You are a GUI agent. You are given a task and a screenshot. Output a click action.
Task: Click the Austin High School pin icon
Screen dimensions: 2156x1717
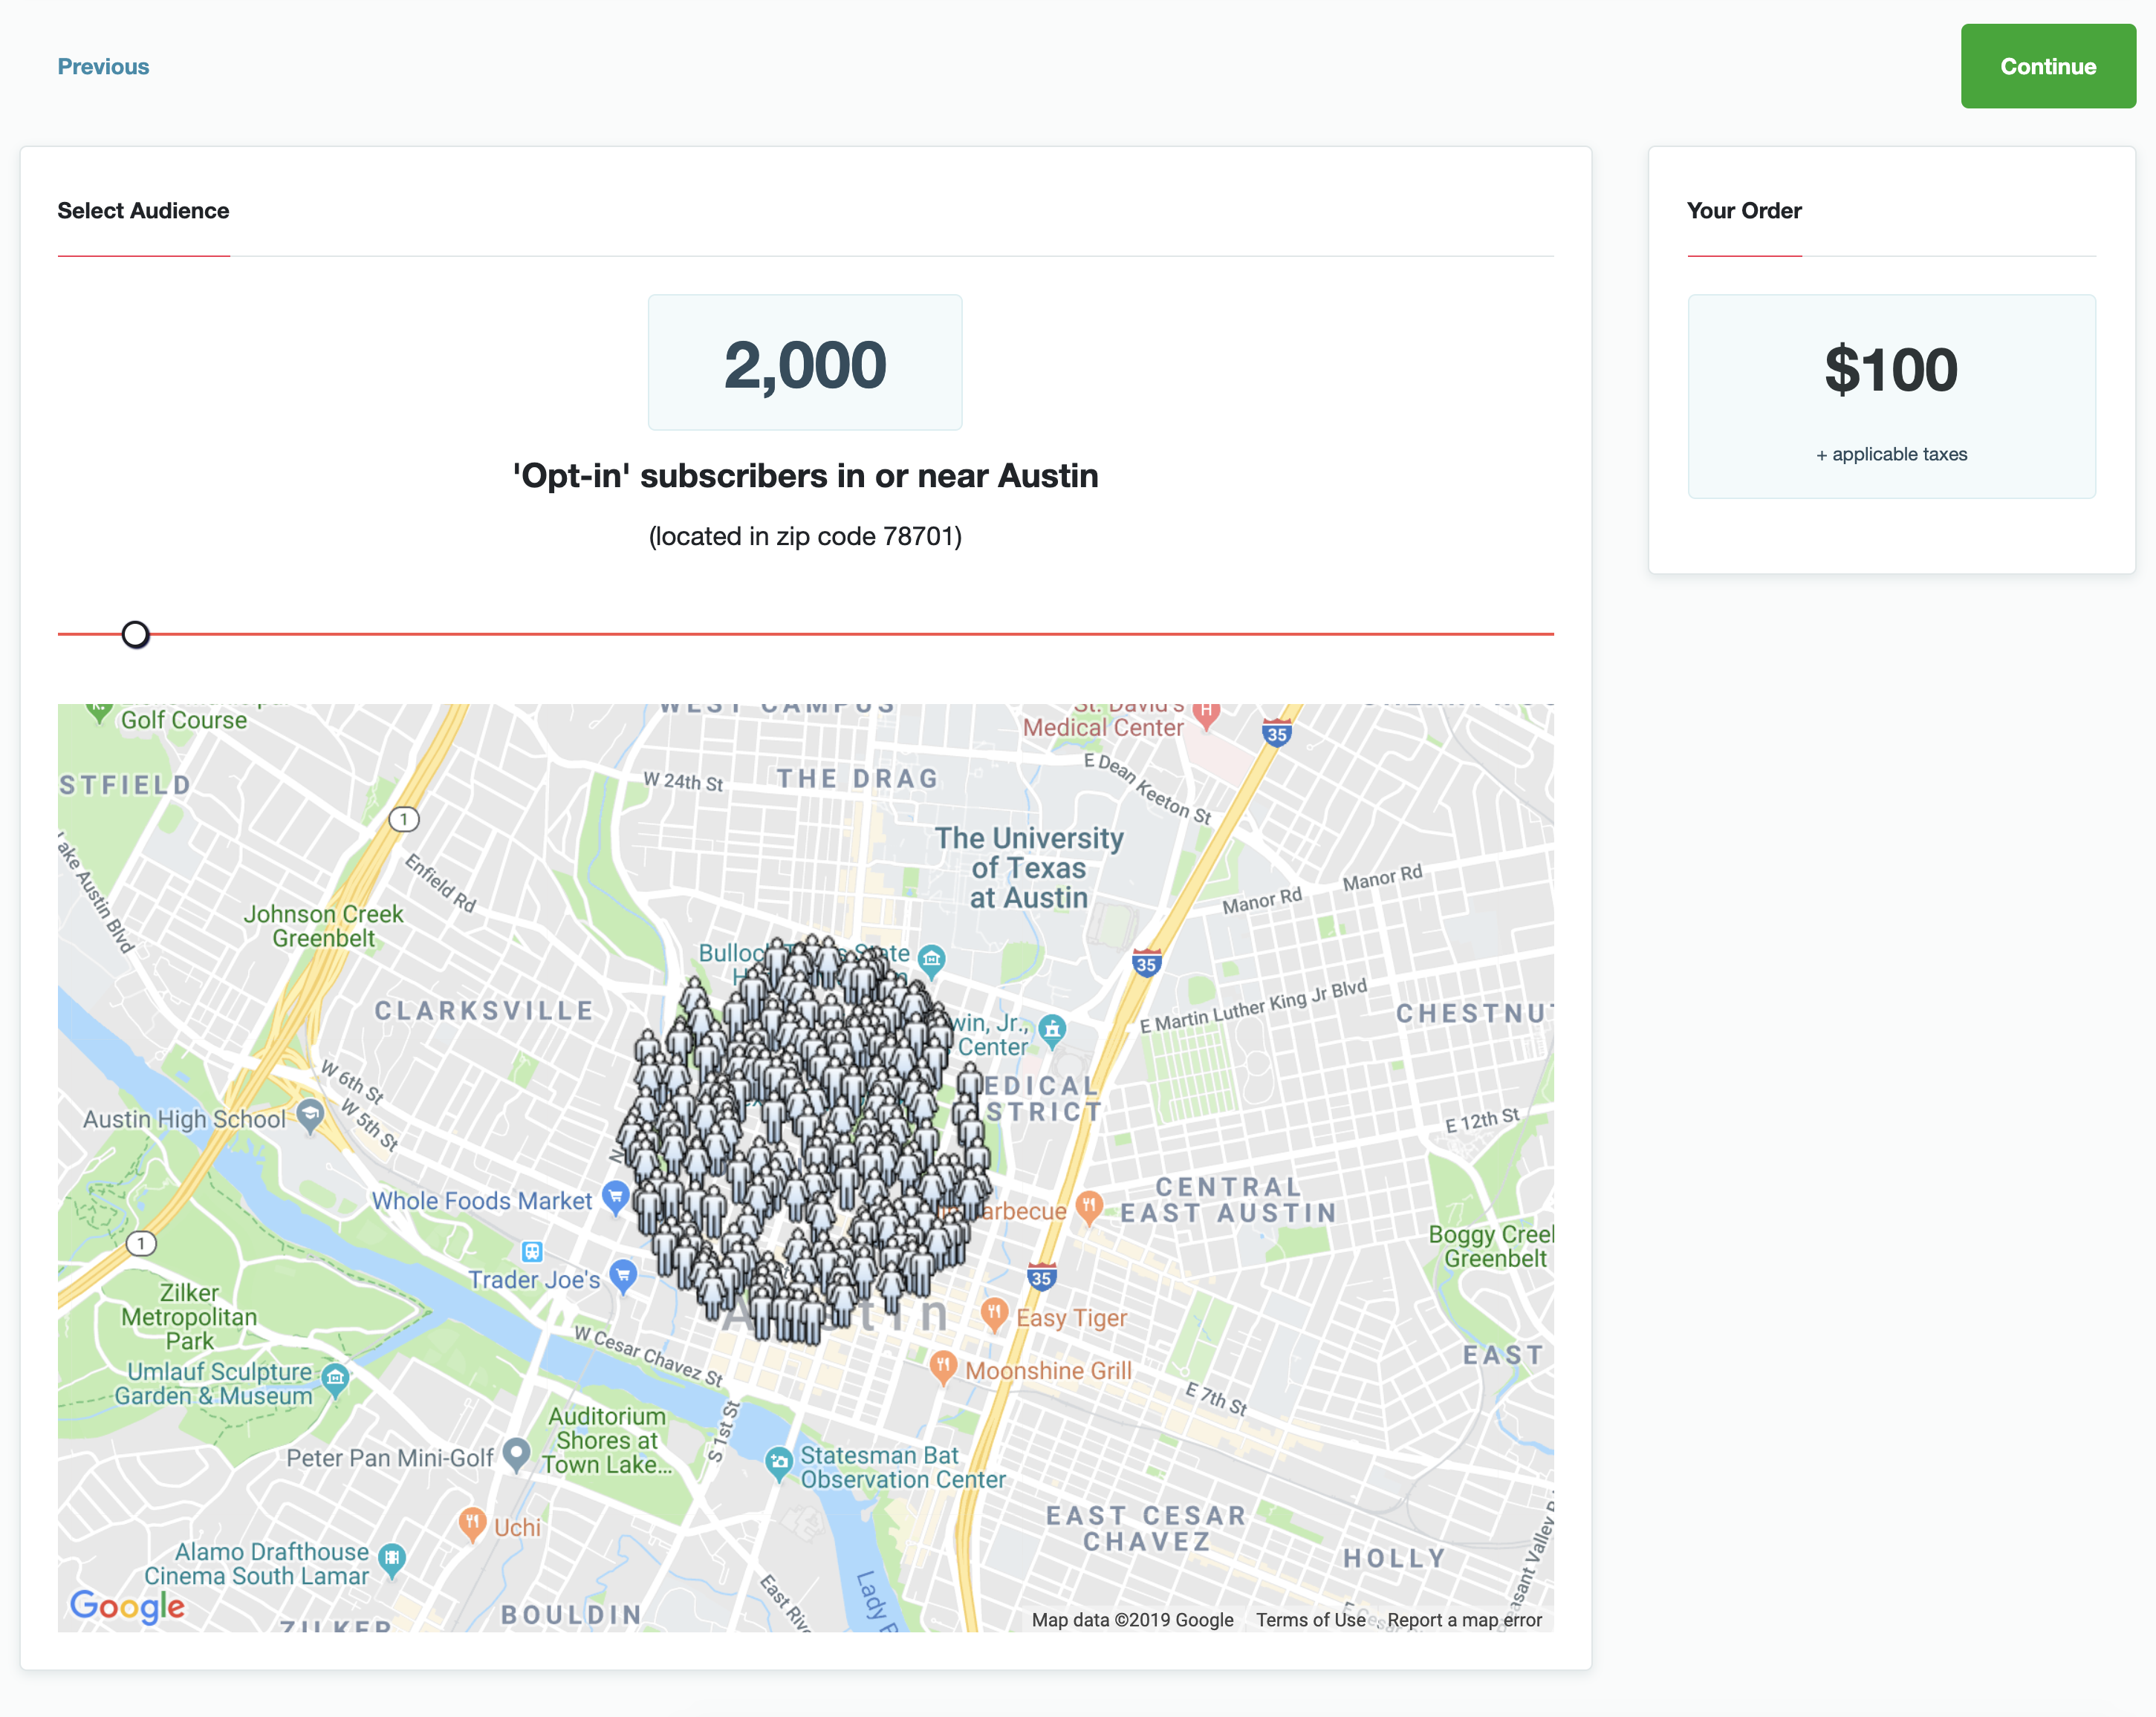[x=311, y=1115]
